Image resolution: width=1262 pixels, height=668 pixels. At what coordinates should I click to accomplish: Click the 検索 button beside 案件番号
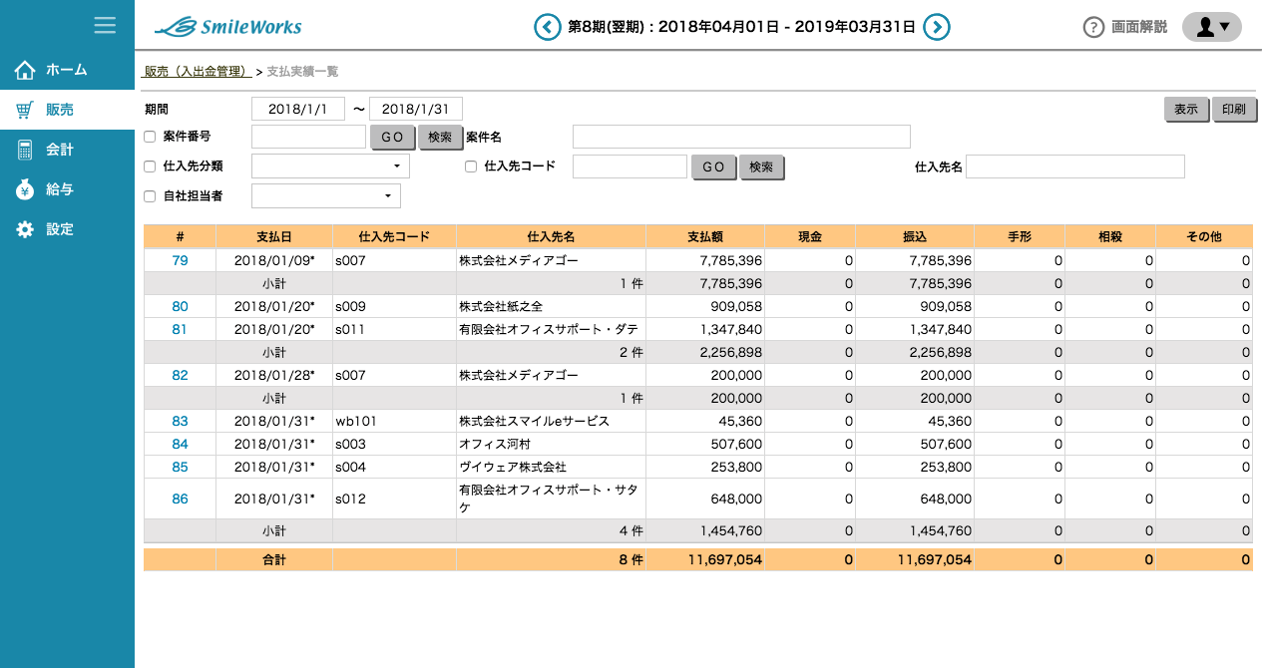441,138
